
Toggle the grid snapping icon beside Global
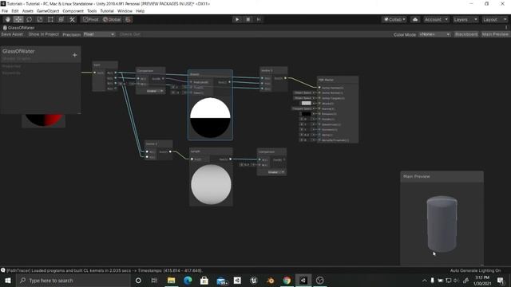[x=129, y=19]
